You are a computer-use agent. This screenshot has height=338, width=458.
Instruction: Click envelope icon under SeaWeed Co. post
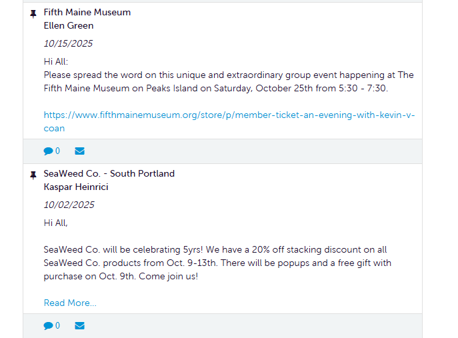[80, 326]
